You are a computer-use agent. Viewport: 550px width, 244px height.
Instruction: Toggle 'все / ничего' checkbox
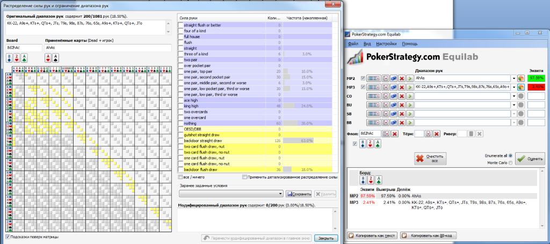pyautogui.click(x=180, y=177)
